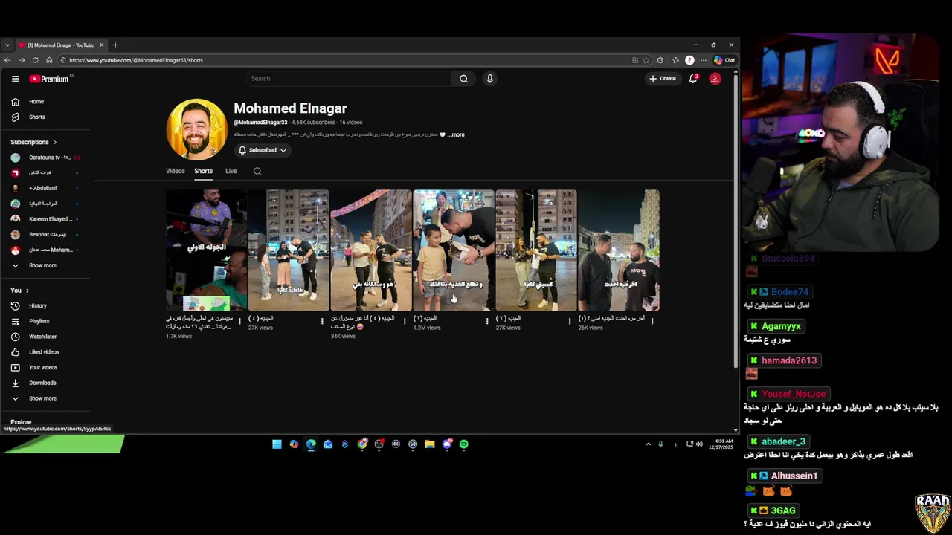Viewport: 952px width, 535px height.
Task: Play the short with 26K views
Action: point(619,250)
